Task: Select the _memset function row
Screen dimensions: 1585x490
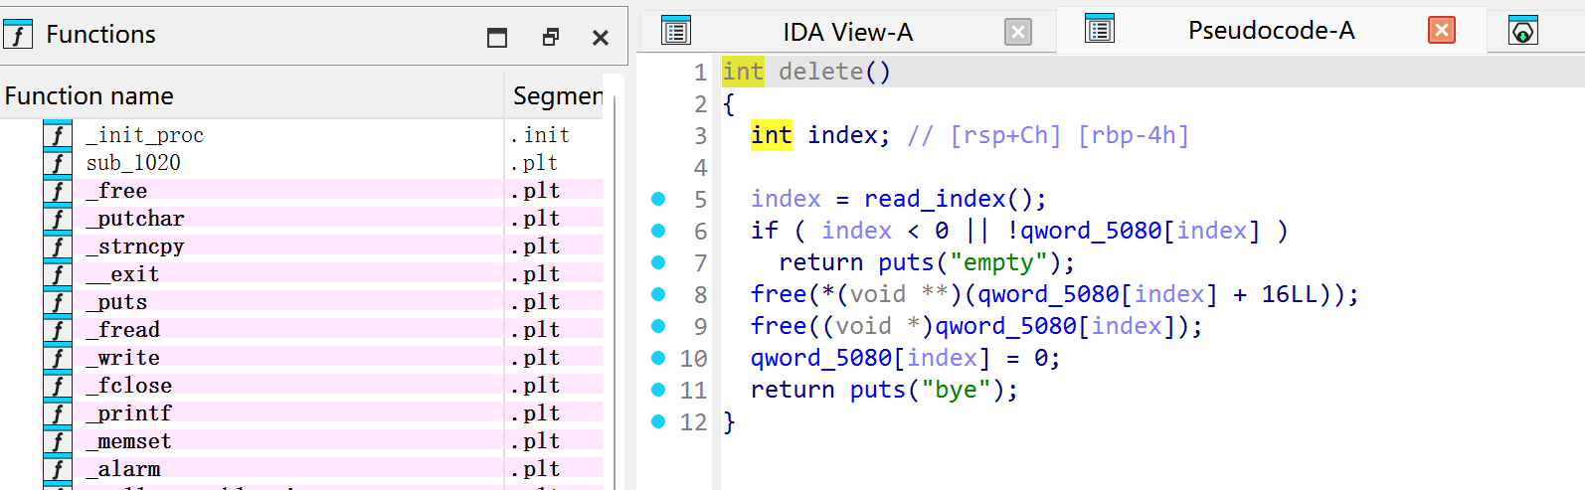Action: tap(301, 441)
